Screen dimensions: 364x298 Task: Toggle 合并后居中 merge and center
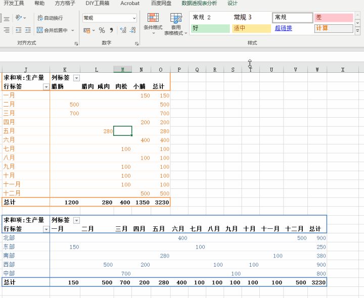pos(52,30)
